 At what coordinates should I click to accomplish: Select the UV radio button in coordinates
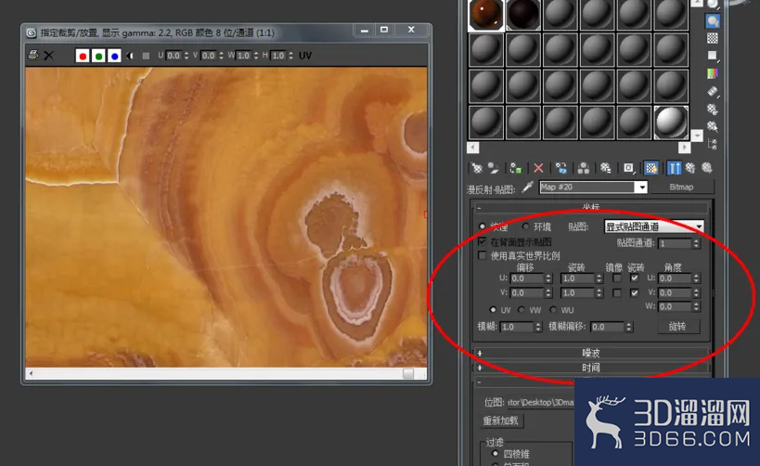[493, 309]
